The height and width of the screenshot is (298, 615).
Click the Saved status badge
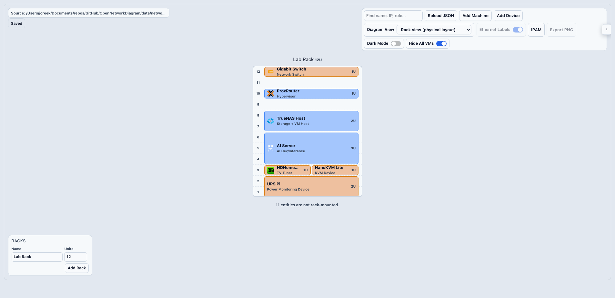[16, 23]
